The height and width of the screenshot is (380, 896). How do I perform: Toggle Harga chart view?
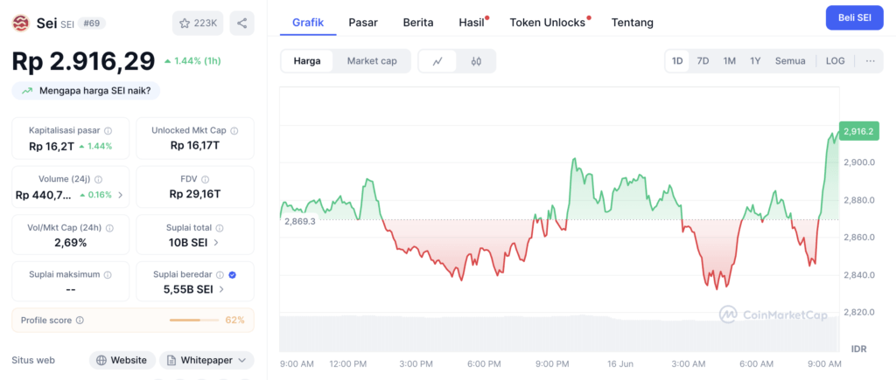coord(307,61)
